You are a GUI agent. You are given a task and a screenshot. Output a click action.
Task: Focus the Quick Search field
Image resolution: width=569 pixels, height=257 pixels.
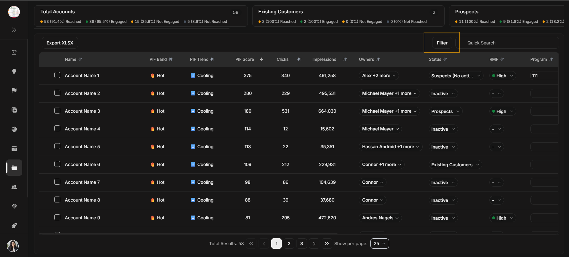tap(508, 43)
